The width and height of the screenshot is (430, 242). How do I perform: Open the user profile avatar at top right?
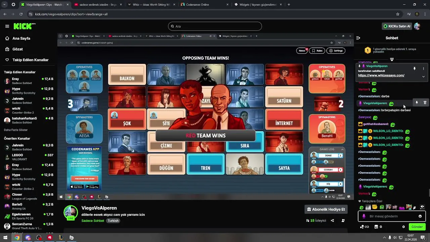point(417,26)
